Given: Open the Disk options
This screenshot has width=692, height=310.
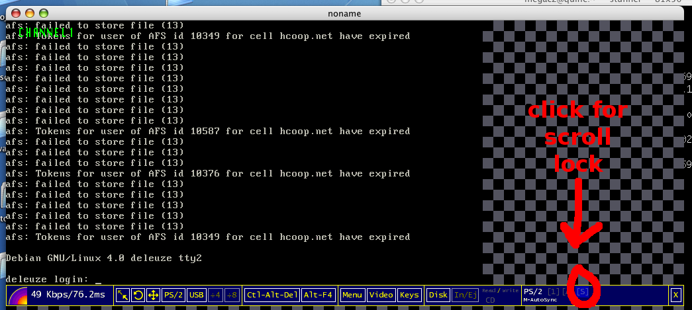Looking at the screenshot, I should click(438, 295).
